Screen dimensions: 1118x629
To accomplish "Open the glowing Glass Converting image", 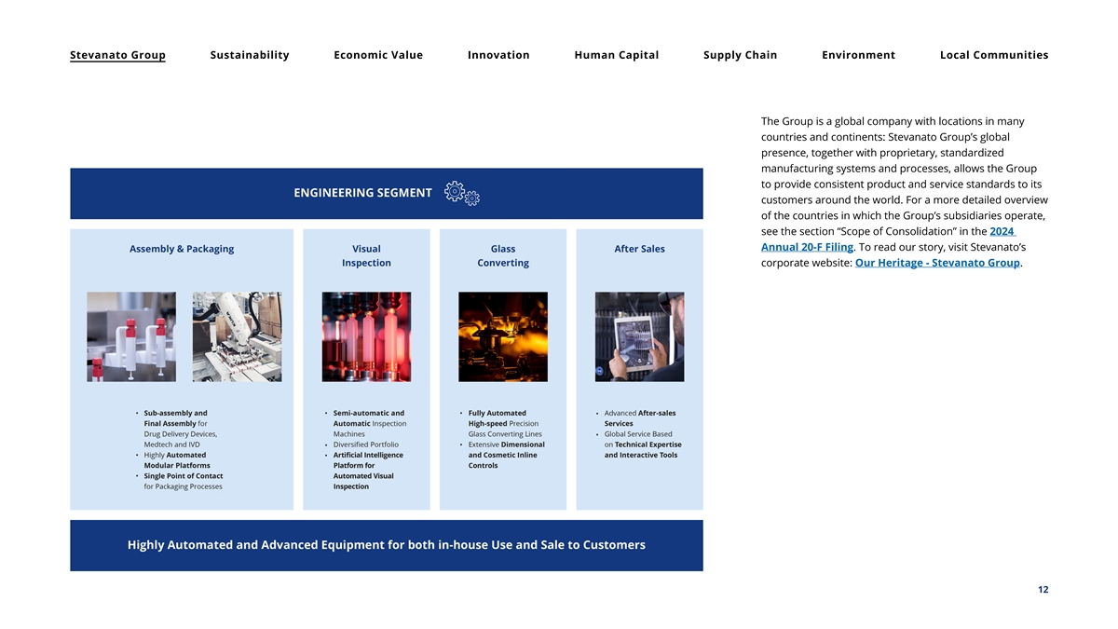I will coord(503,336).
